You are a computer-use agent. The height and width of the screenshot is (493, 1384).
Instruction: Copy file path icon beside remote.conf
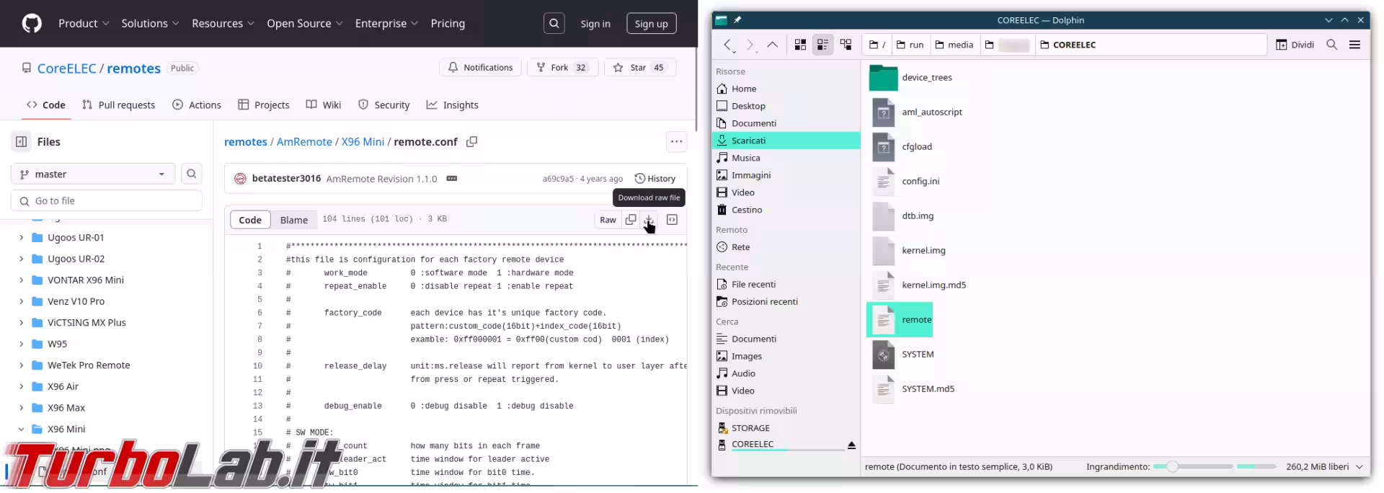472,142
